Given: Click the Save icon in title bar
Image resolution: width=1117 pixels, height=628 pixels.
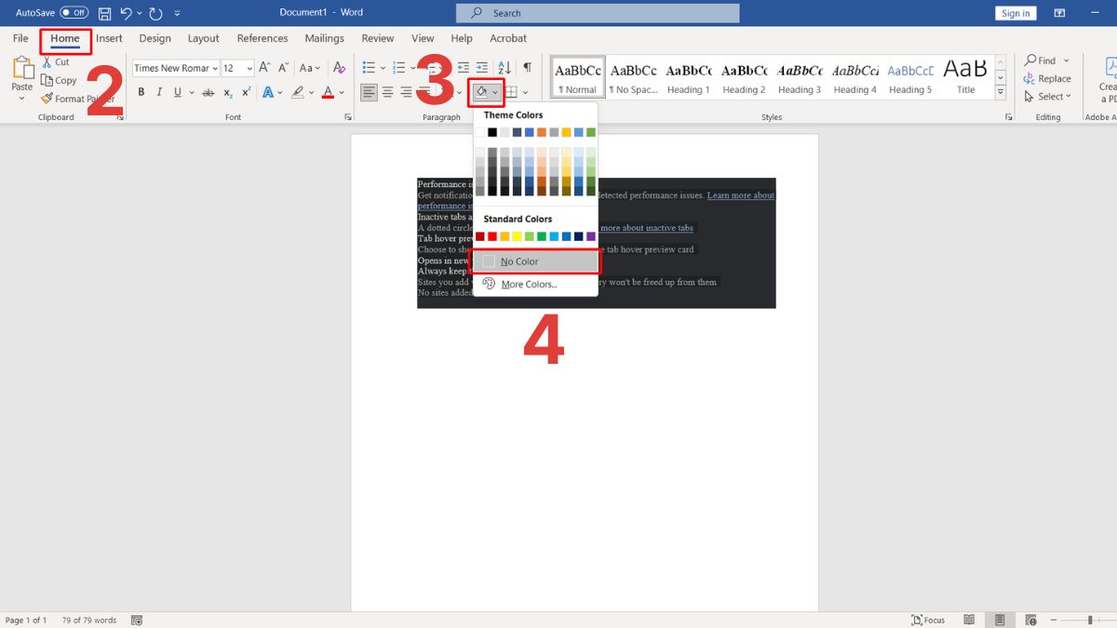Looking at the screenshot, I should [x=104, y=13].
